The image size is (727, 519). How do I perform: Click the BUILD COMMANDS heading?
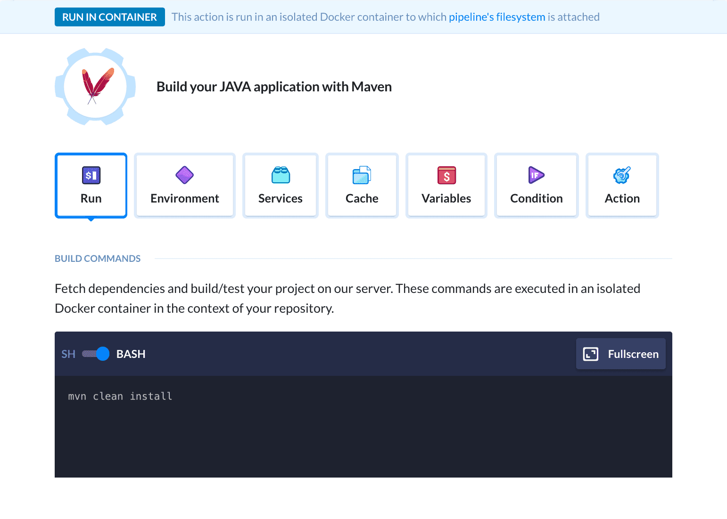coord(98,259)
